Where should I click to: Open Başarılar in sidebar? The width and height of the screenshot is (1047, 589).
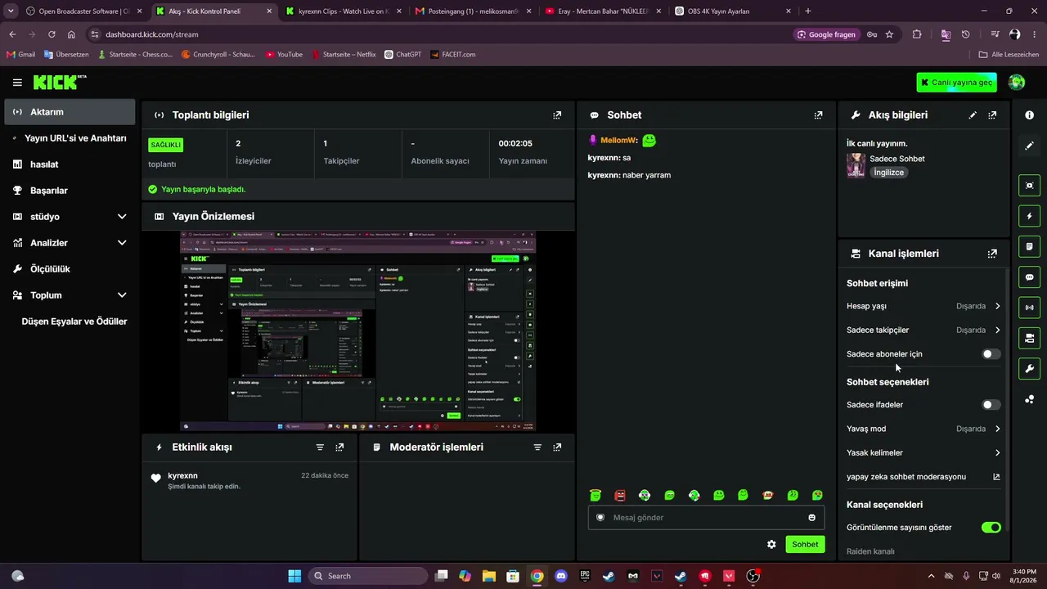(x=70, y=191)
